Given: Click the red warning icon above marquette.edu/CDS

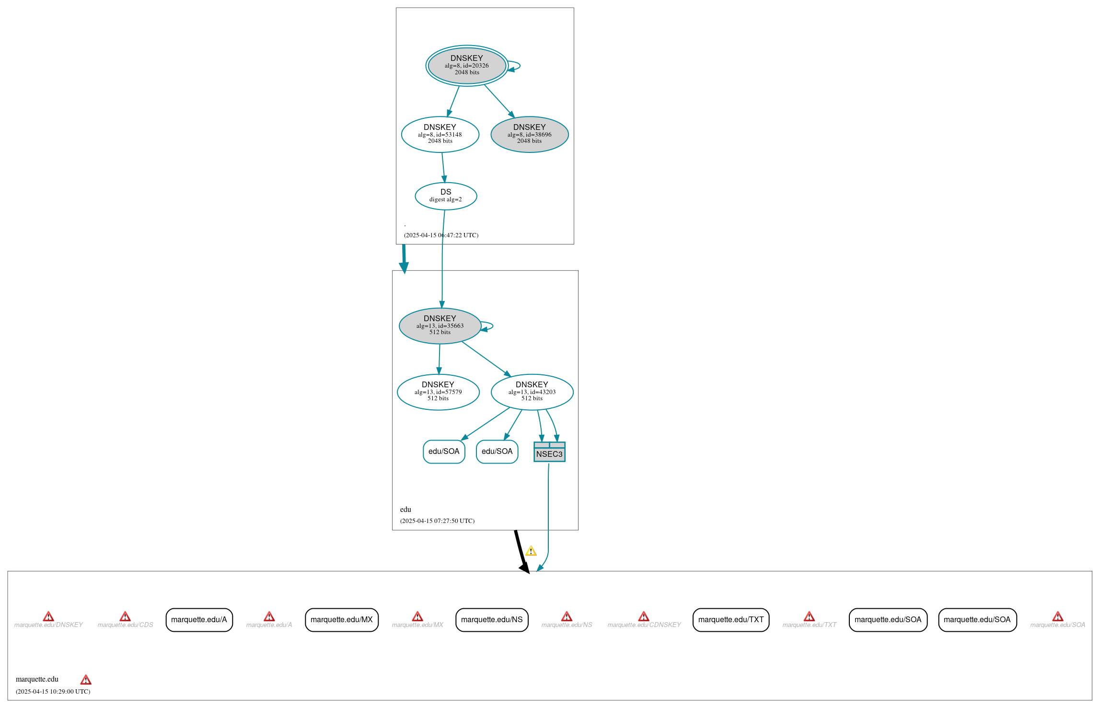Looking at the screenshot, I should (x=125, y=616).
